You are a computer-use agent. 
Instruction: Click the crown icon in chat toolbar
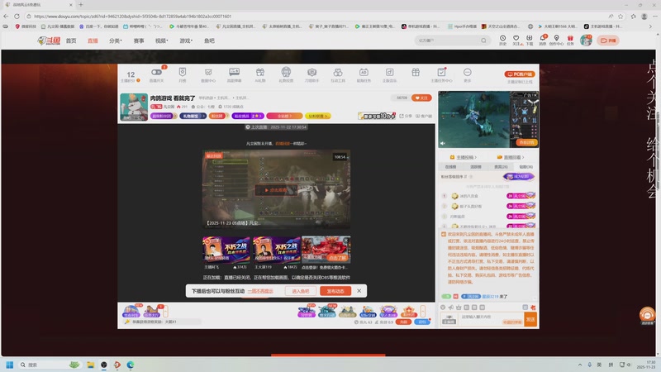[459, 308]
